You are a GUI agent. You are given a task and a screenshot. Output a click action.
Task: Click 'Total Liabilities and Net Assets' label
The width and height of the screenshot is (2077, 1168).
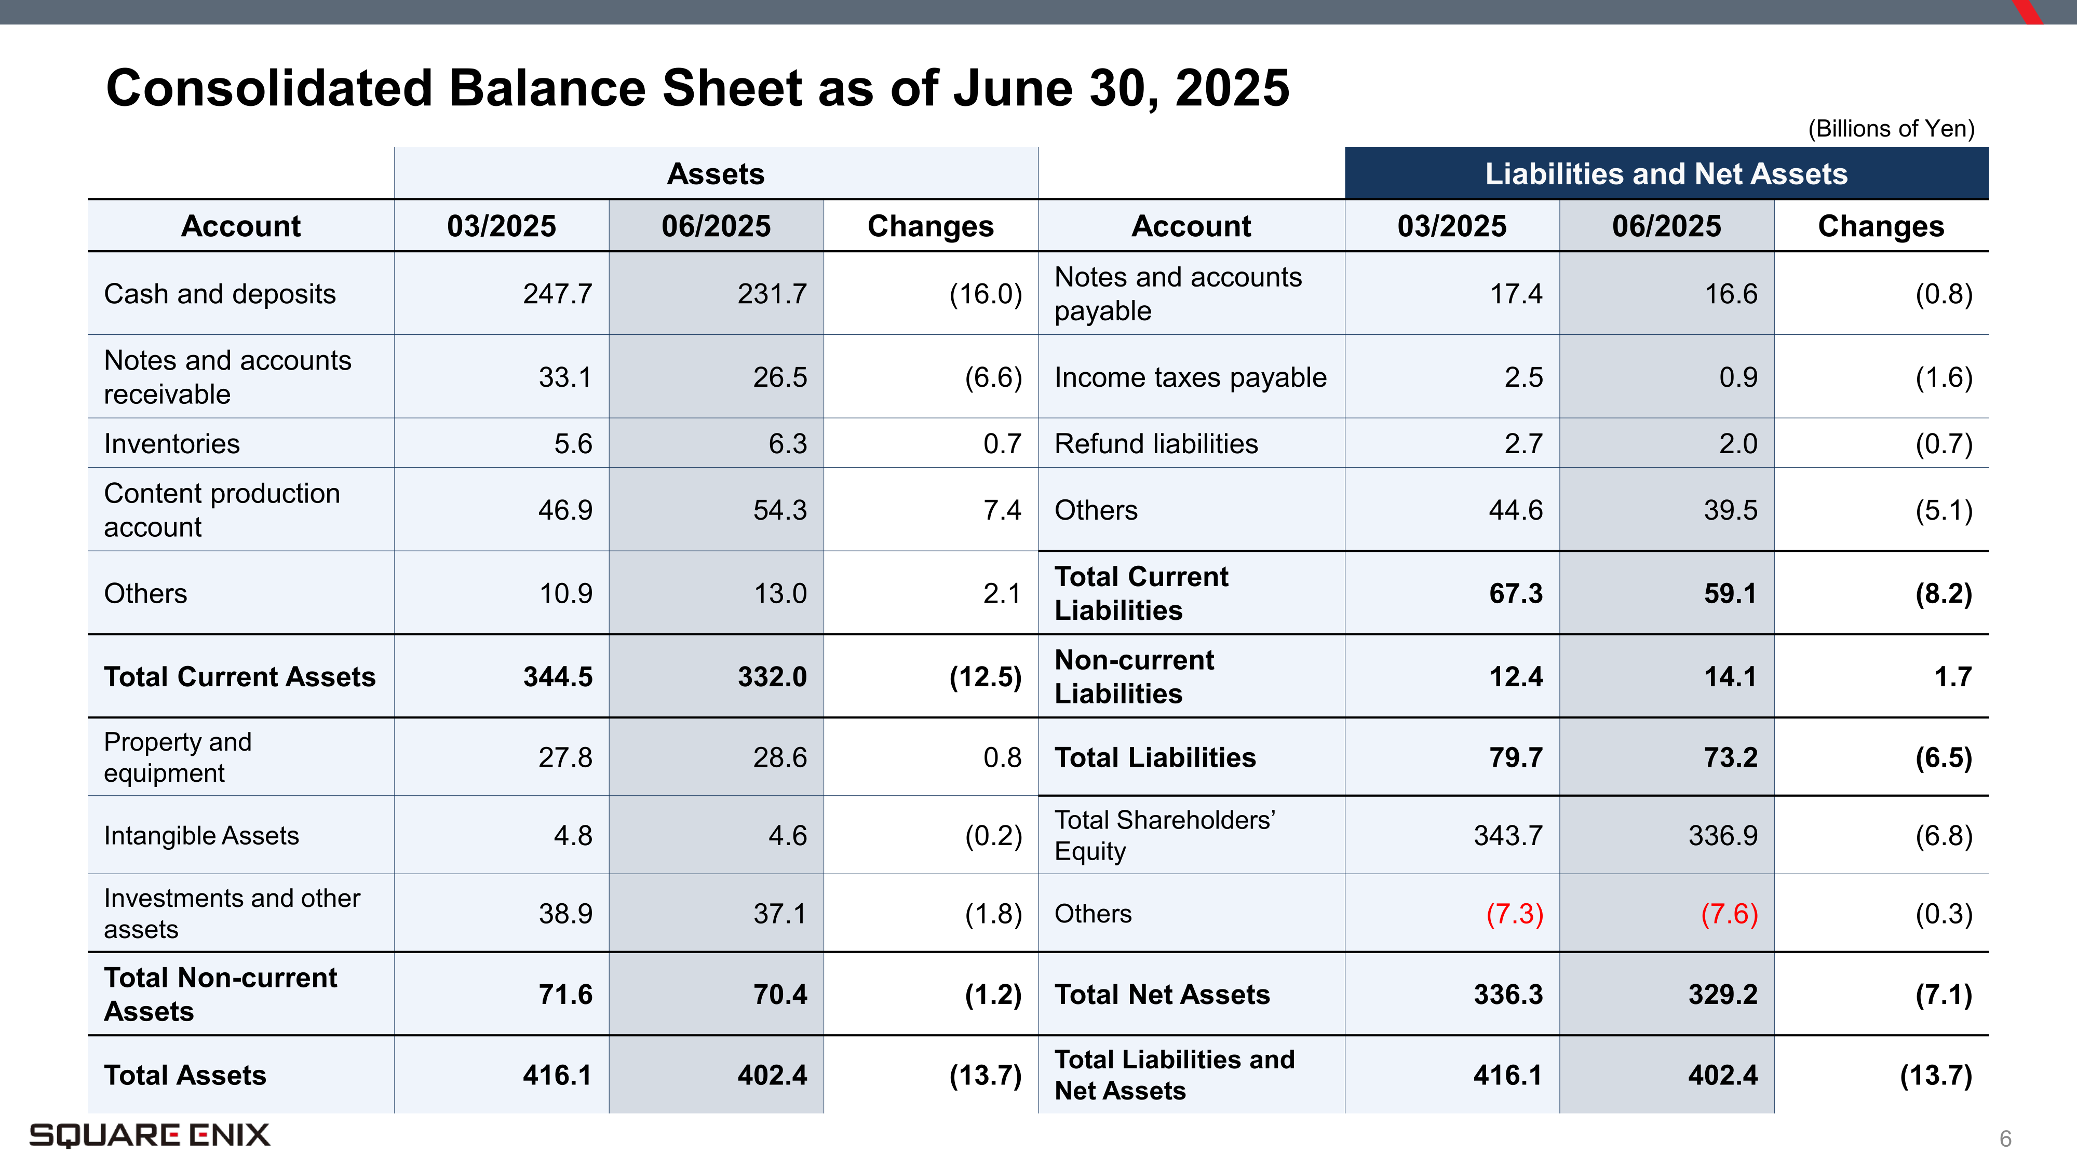click(x=1174, y=1075)
